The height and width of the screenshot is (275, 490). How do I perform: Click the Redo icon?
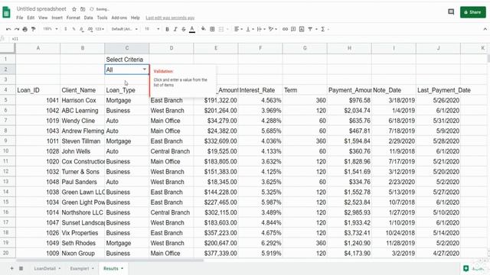pos(17,29)
